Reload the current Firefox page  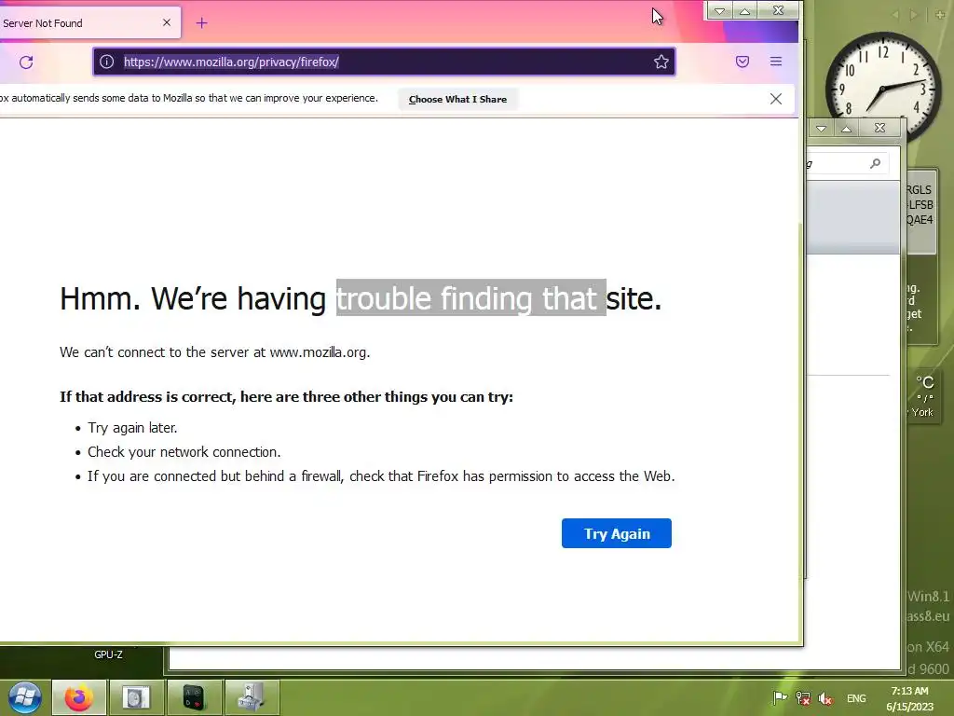click(x=26, y=62)
